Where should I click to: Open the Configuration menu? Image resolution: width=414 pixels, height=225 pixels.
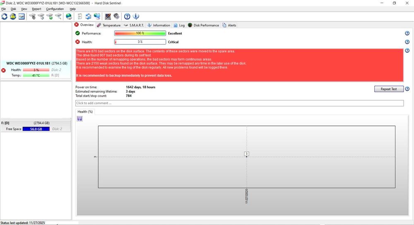coord(55,9)
